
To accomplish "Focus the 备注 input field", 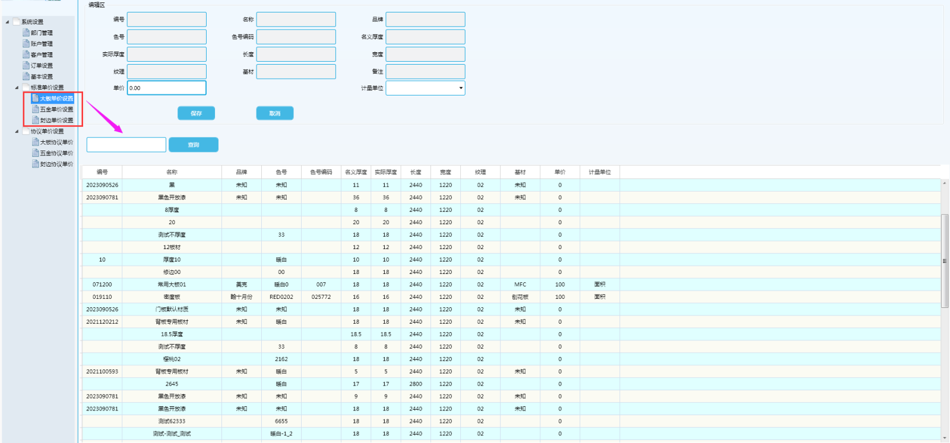I will [426, 71].
